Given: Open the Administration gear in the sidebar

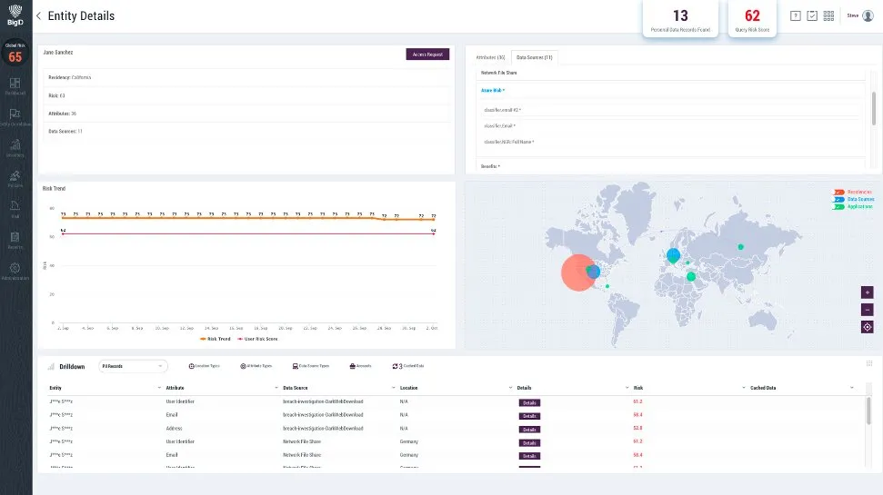Looking at the screenshot, I should click(15, 269).
